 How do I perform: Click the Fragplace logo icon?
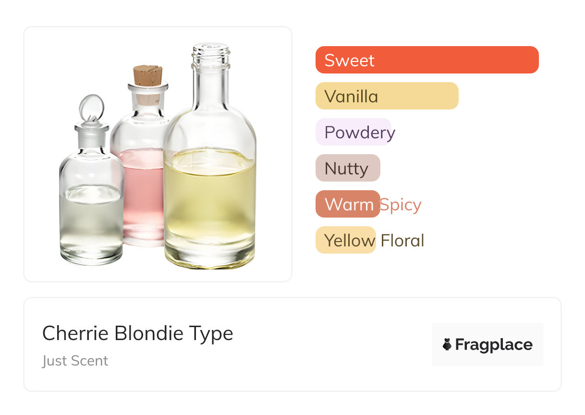[x=447, y=344]
